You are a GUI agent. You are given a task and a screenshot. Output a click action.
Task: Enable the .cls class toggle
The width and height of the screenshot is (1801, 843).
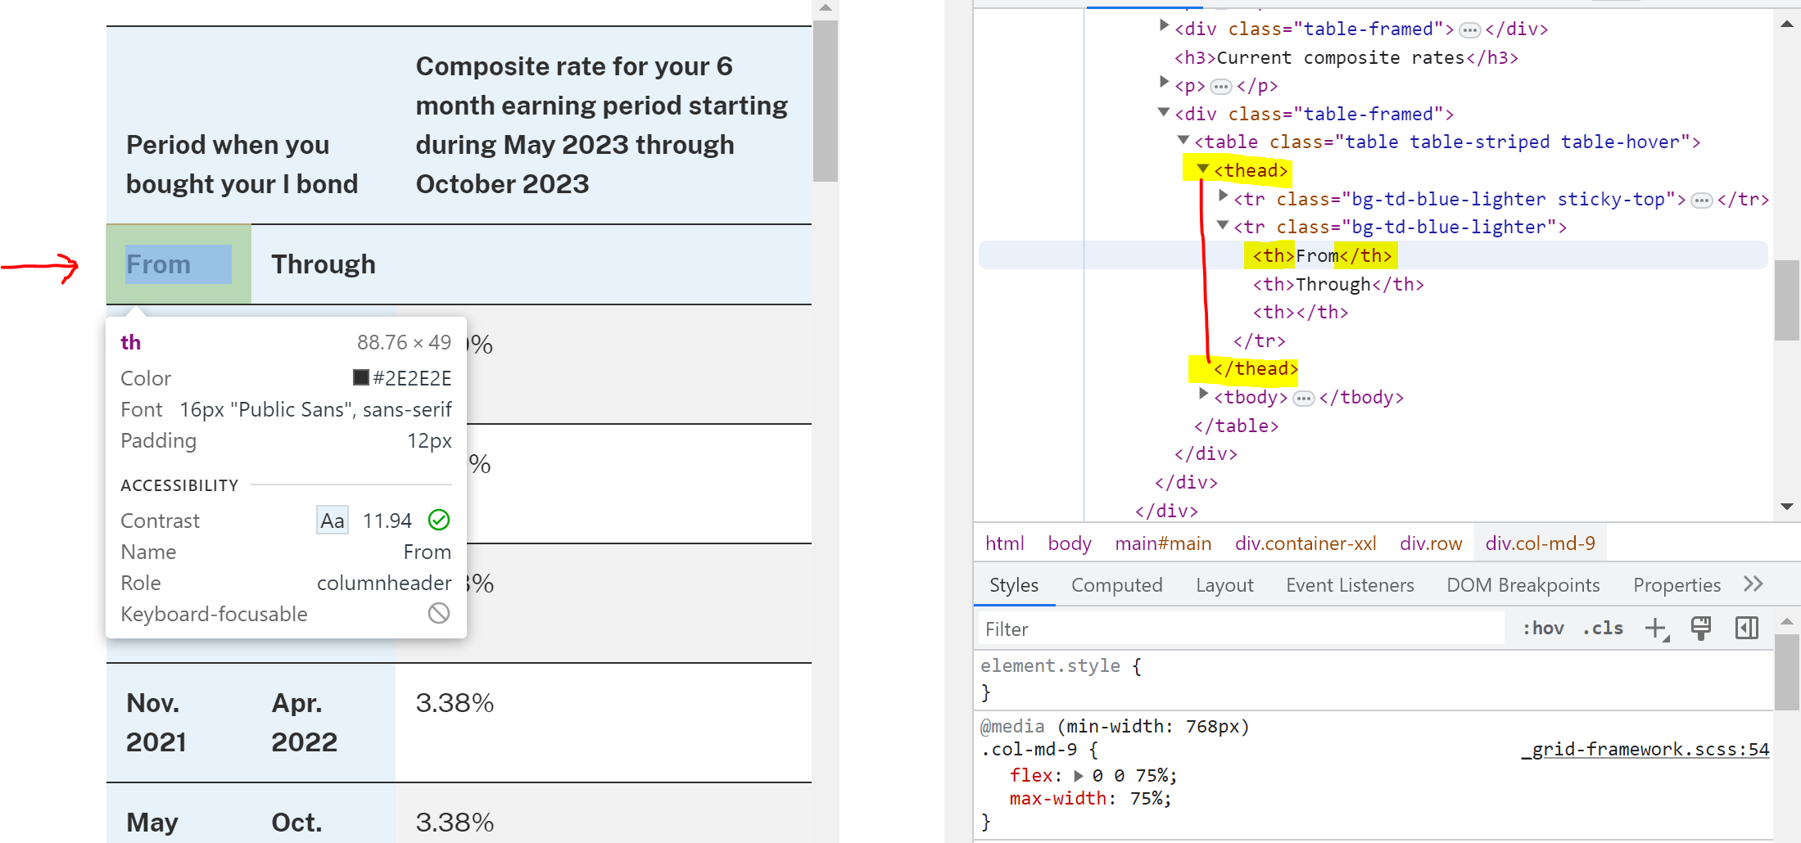(x=1603, y=628)
